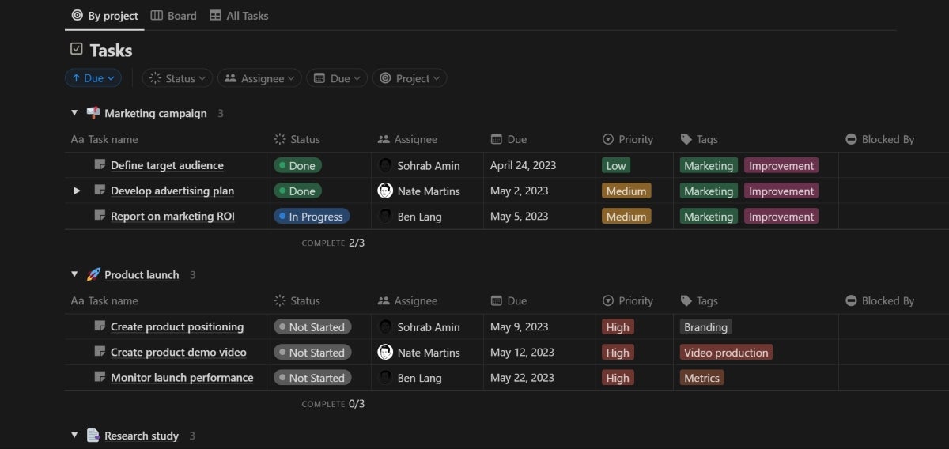The height and width of the screenshot is (449, 949).
Task: Click Nate Martins avatar in Develop advertising plan row
Action: pos(385,191)
